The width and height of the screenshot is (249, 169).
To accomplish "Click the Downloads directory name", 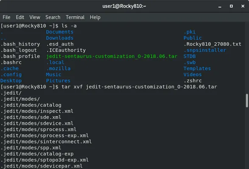I will click(60, 38).
